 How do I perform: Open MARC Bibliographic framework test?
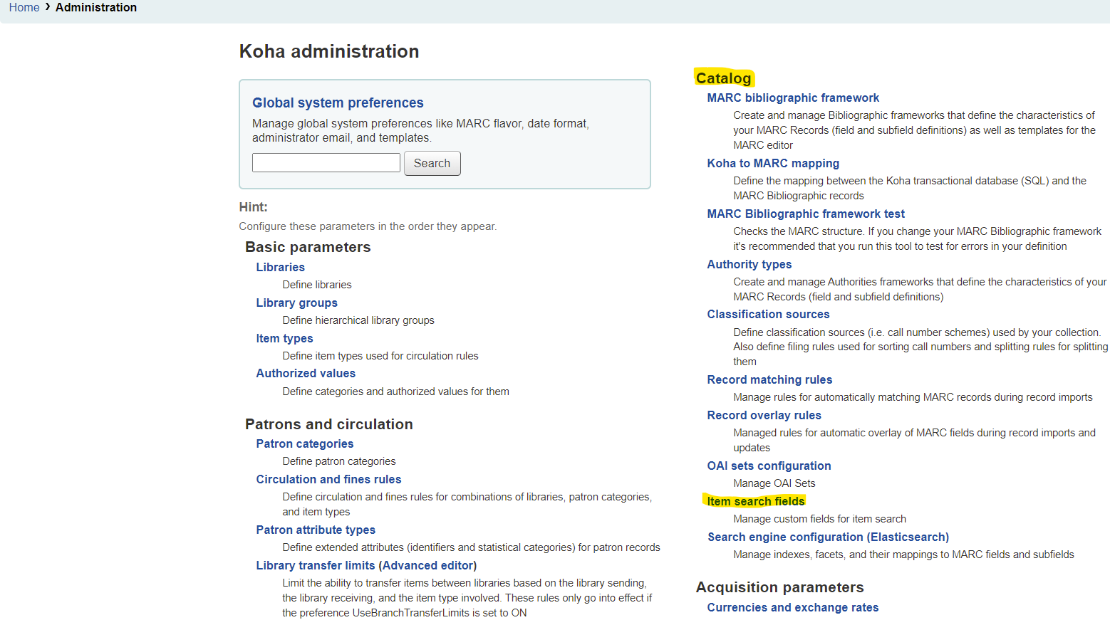pyautogui.click(x=806, y=214)
